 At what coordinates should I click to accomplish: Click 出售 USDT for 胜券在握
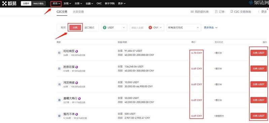(x=259, y=69)
